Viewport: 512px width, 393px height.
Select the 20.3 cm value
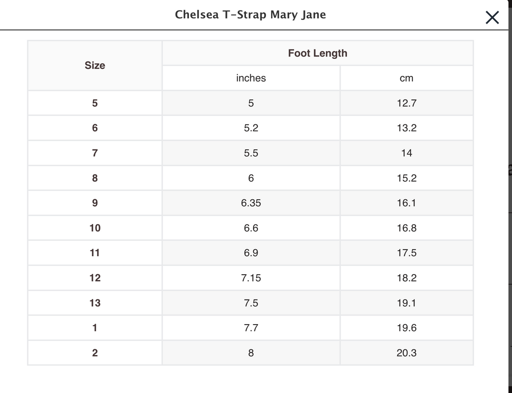(x=406, y=353)
